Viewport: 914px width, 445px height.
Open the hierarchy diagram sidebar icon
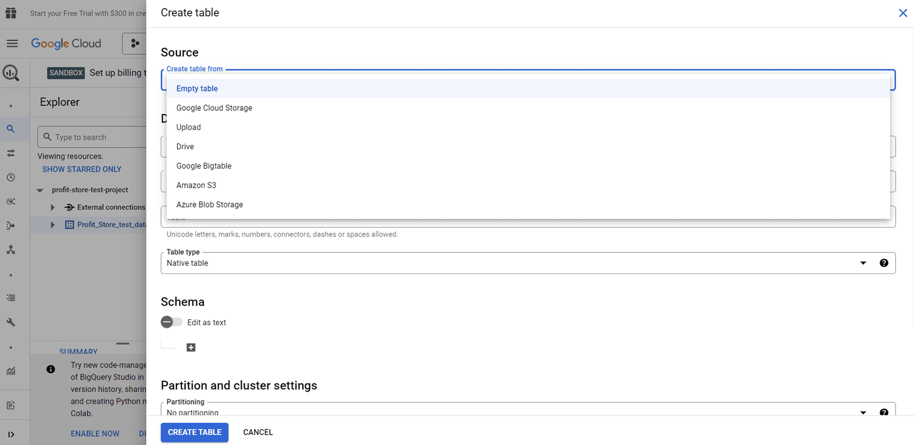[x=11, y=250]
